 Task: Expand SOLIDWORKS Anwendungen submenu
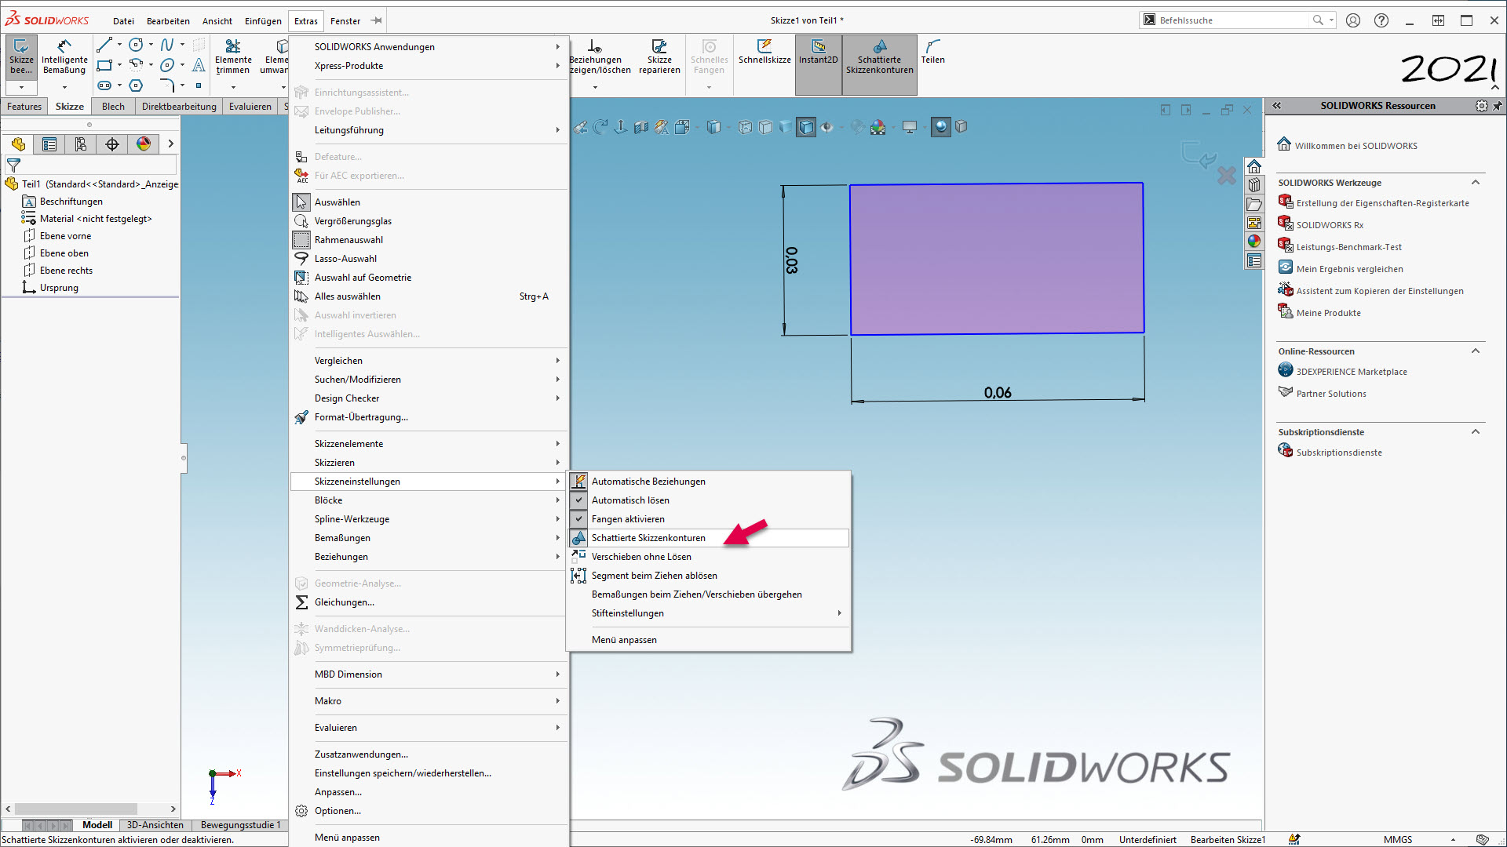tap(429, 47)
